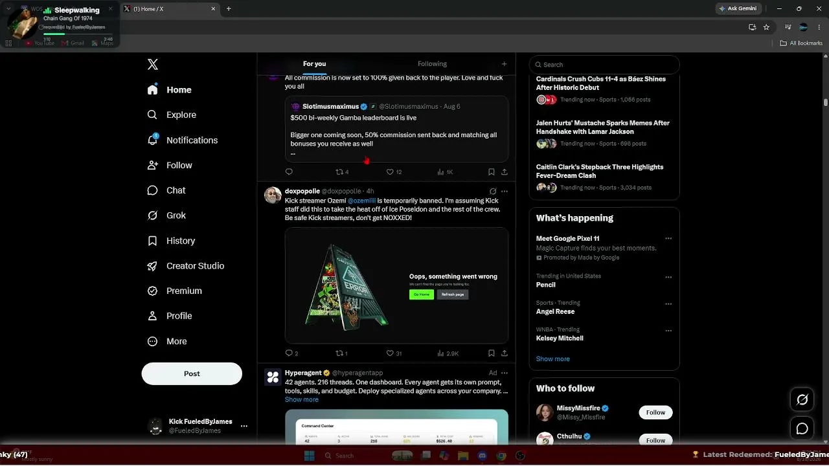Close the Home / X browser tab
829x466 pixels.
(213, 8)
